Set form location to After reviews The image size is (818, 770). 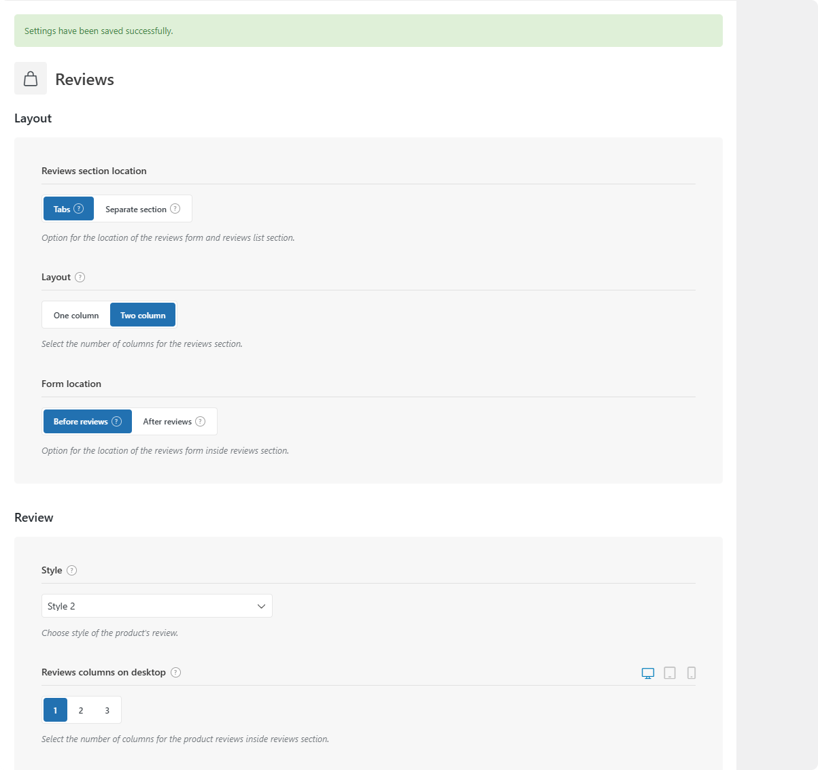167,421
